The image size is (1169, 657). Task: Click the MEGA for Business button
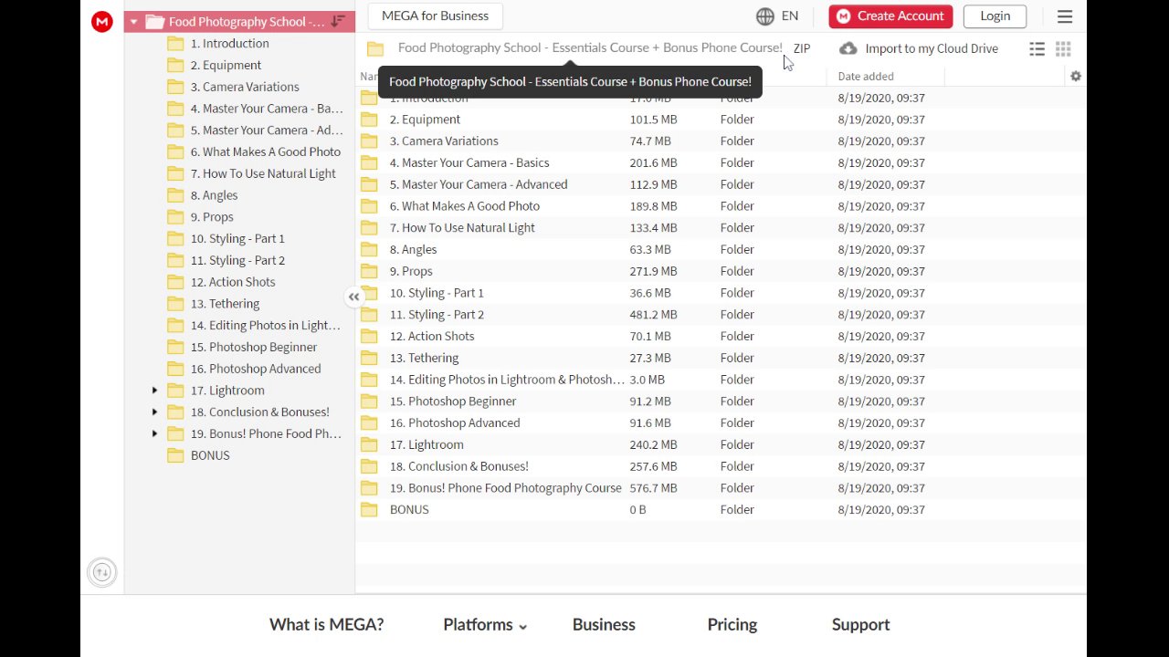pyautogui.click(x=435, y=16)
